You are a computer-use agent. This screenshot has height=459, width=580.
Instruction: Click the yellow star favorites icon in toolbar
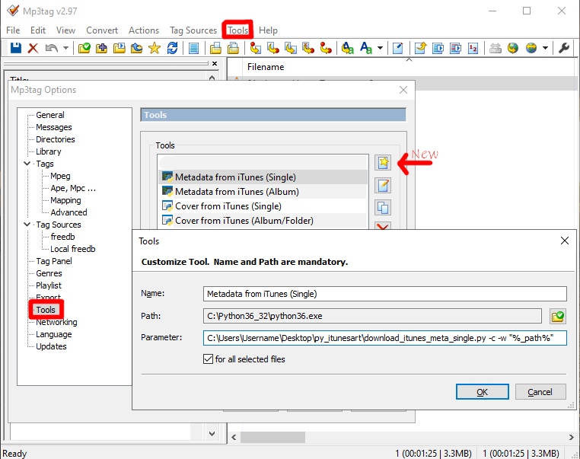coord(155,48)
